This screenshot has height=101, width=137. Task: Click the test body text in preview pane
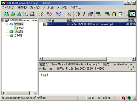click(x=44, y=75)
